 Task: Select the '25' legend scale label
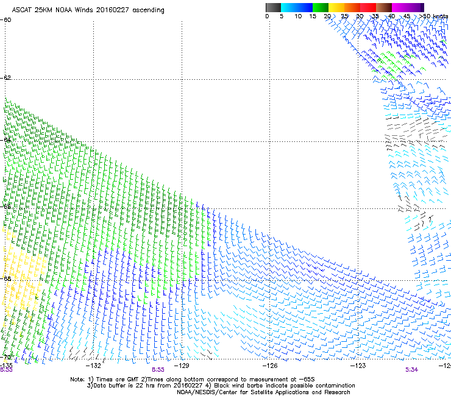point(344,16)
